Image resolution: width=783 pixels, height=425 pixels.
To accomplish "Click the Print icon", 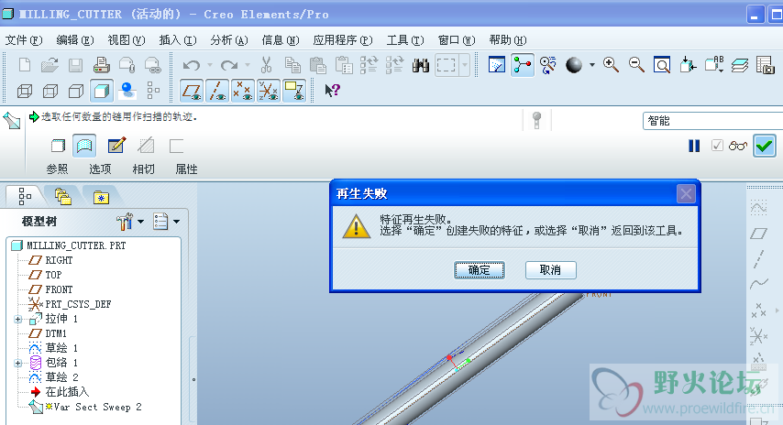I will pyautogui.click(x=102, y=65).
